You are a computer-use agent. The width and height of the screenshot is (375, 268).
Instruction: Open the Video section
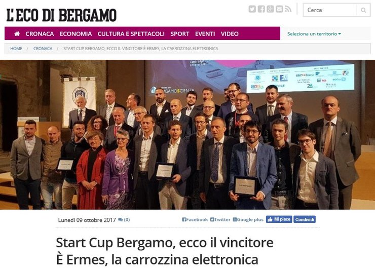(230, 34)
